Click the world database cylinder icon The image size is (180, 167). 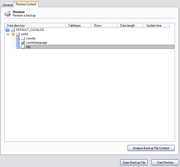[13, 34]
